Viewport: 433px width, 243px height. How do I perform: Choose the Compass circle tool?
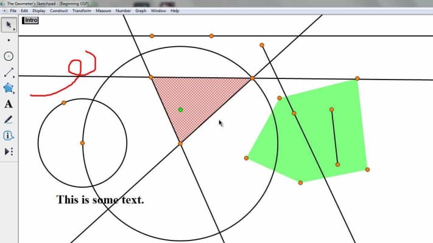9,56
